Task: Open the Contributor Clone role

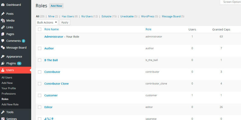Action: 57,84
